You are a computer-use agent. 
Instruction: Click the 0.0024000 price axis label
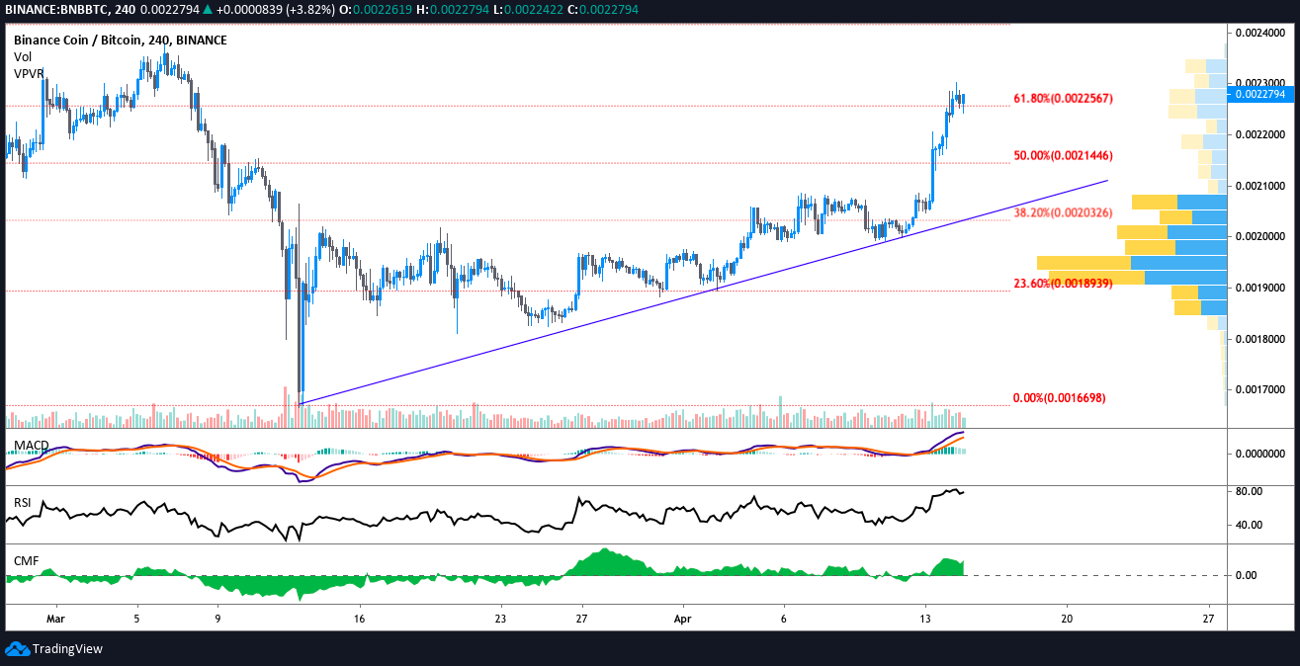[1260, 32]
